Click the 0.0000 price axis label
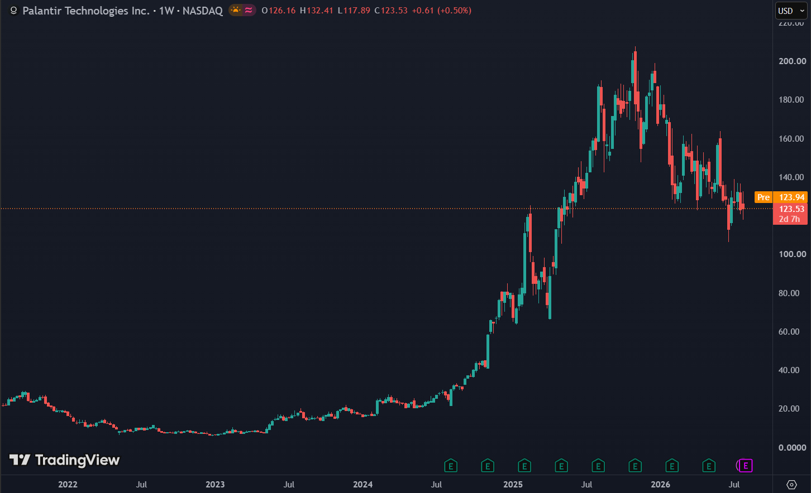This screenshot has height=493, width=811. [x=793, y=447]
